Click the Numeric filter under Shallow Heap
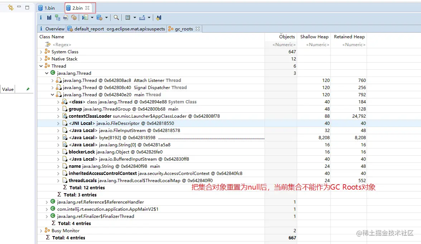The height and width of the screenshot is (244, 421). (318, 45)
